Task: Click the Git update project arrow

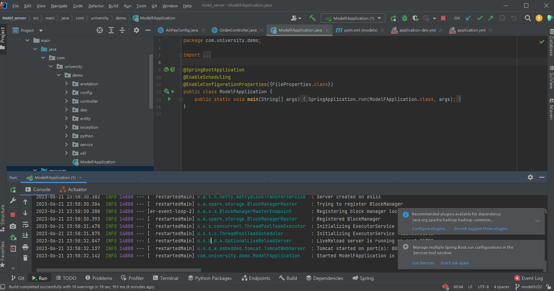Action: click(x=468, y=18)
